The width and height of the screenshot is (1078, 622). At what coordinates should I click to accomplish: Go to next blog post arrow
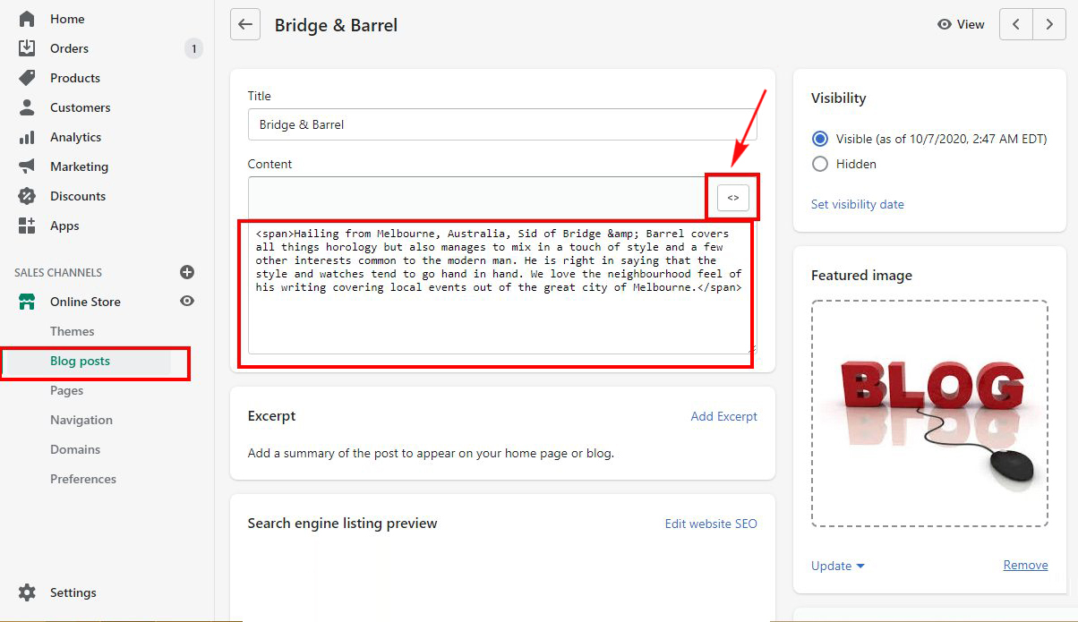pyautogui.click(x=1048, y=25)
